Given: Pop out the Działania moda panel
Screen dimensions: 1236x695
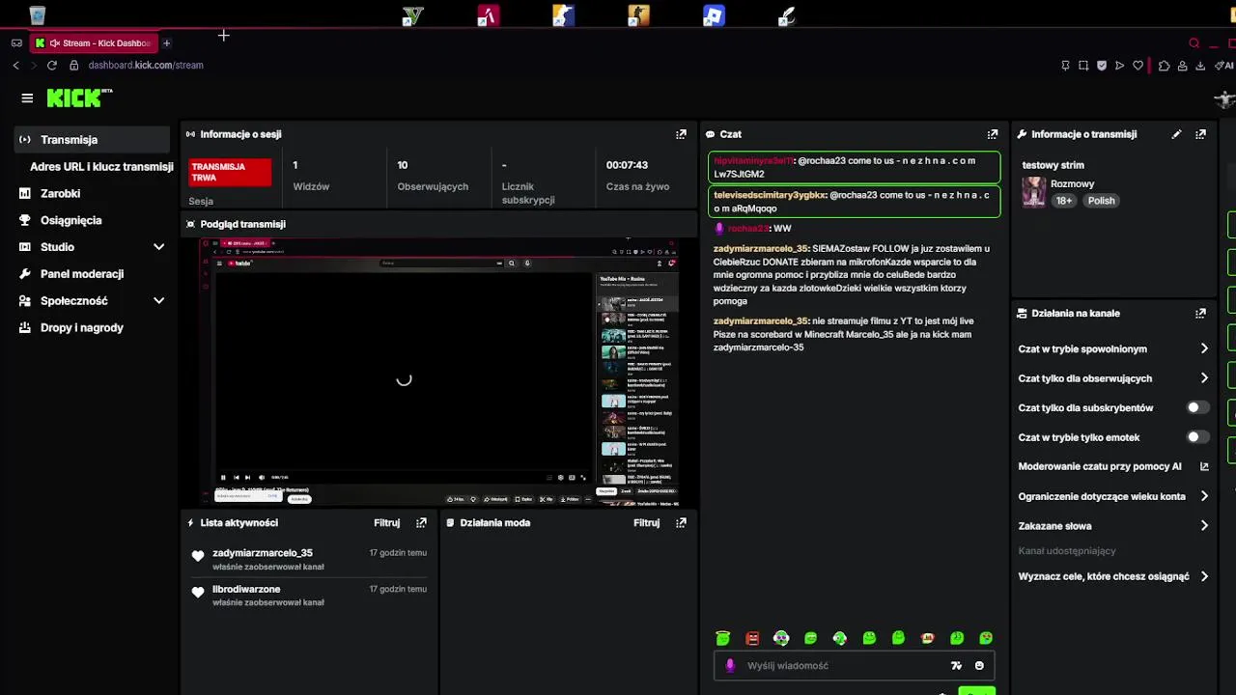Looking at the screenshot, I should pyautogui.click(x=681, y=522).
